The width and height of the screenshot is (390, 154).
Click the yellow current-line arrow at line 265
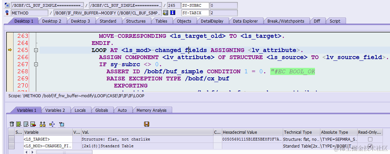pos(10,50)
